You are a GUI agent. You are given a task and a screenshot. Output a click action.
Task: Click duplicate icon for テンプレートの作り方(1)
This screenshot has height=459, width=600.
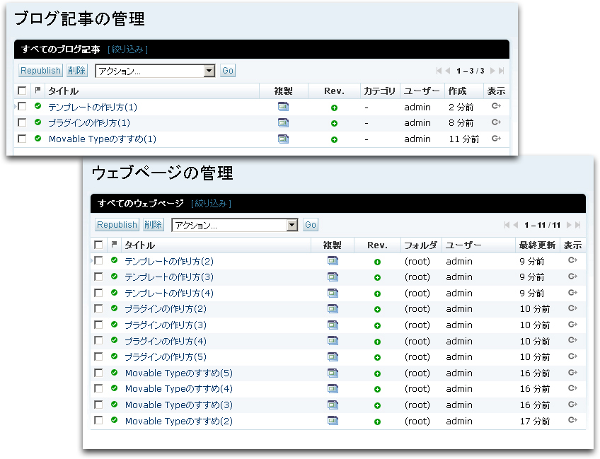283,107
